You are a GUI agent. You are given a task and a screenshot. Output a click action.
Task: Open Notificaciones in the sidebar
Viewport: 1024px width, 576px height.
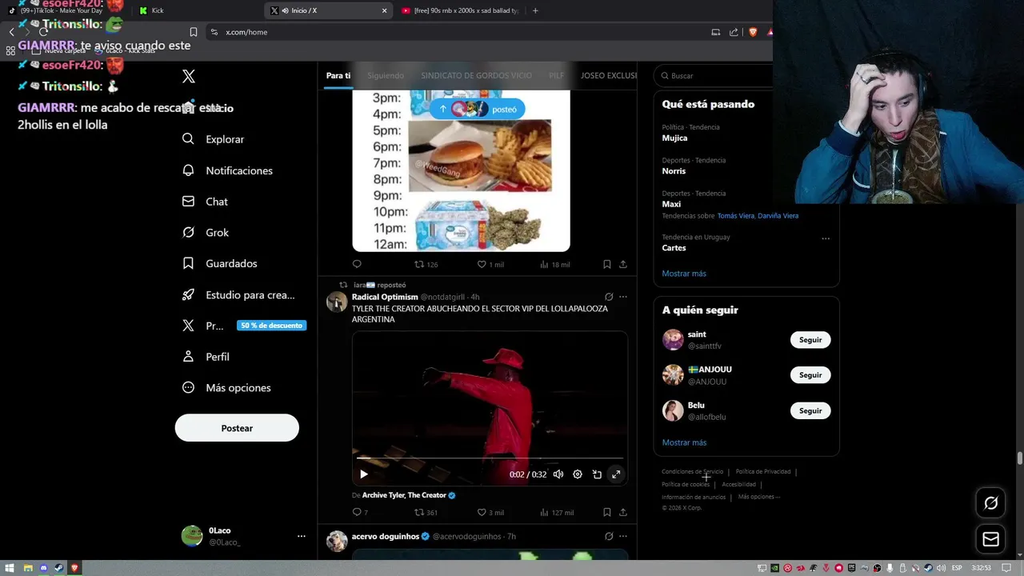pos(227,170)
